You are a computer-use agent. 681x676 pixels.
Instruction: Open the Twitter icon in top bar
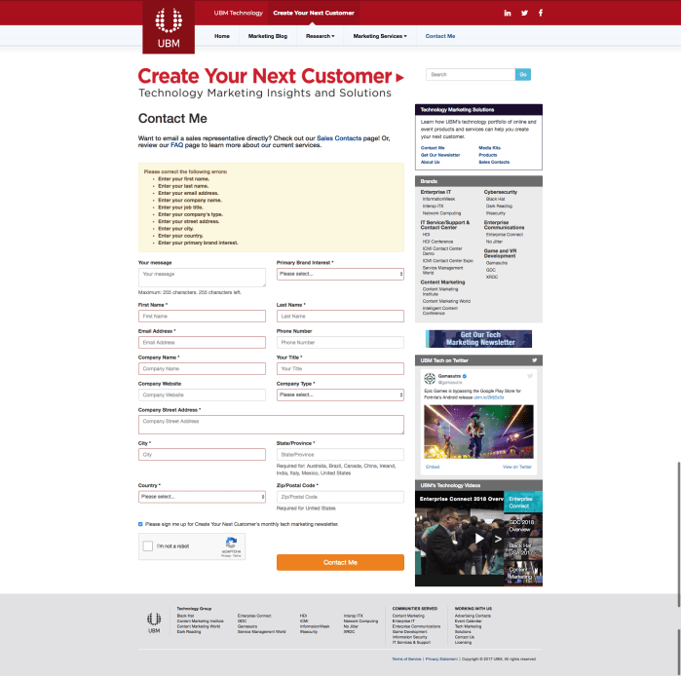pos(524,13)
